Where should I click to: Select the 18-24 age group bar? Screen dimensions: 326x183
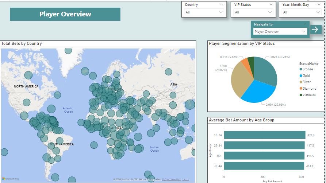(x=265, y=135)
